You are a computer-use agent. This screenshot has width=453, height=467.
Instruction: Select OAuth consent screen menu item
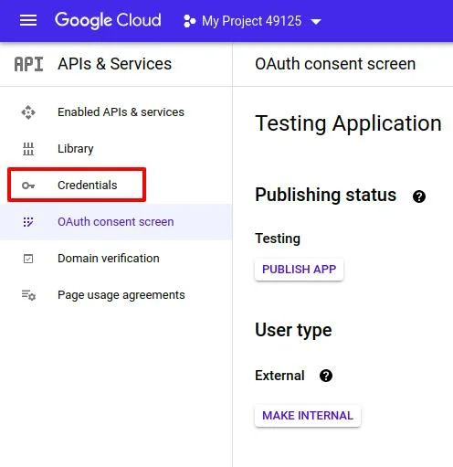point(116,222)
